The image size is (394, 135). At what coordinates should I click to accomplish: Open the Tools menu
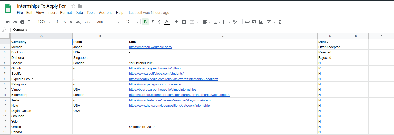91,13
